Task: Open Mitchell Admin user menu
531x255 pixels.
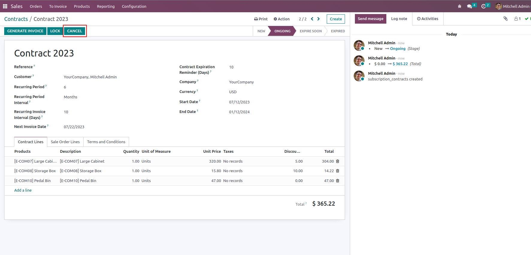Action: [x=513, y=6]
